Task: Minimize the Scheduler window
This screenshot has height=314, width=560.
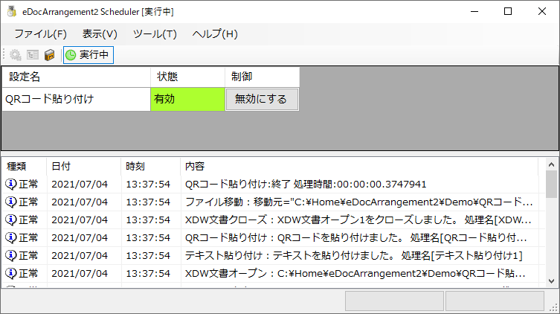Action: pos(474,11)
